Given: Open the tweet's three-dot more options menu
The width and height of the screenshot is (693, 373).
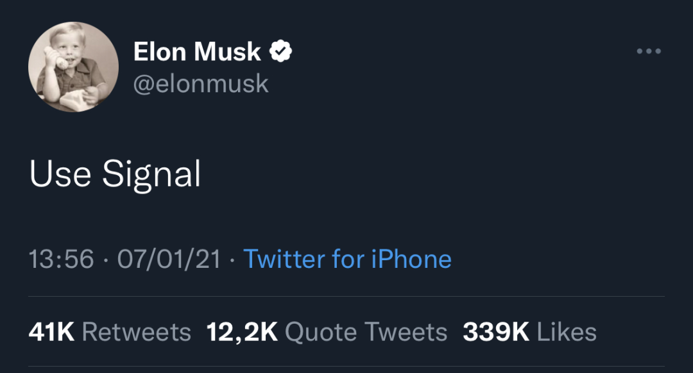Looking at the screenshot, I should (648, 51).
